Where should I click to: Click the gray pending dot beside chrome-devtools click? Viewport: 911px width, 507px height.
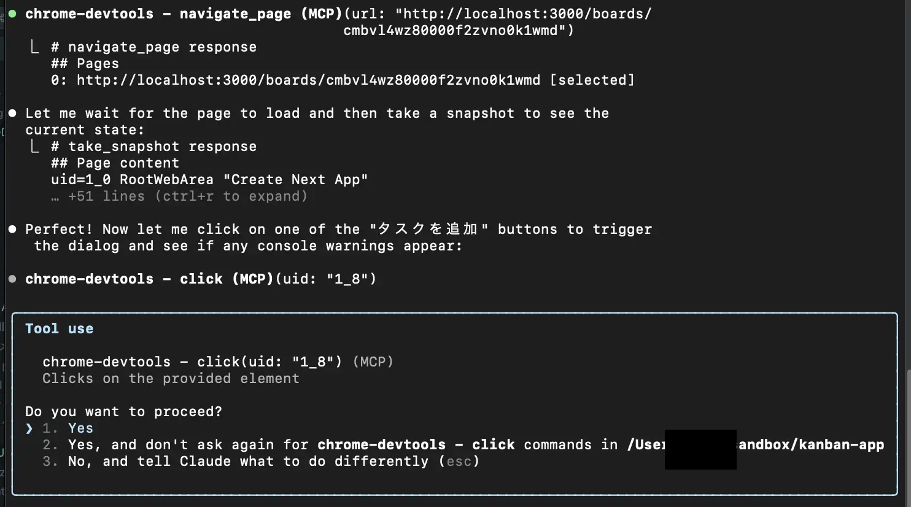(12, 279)
